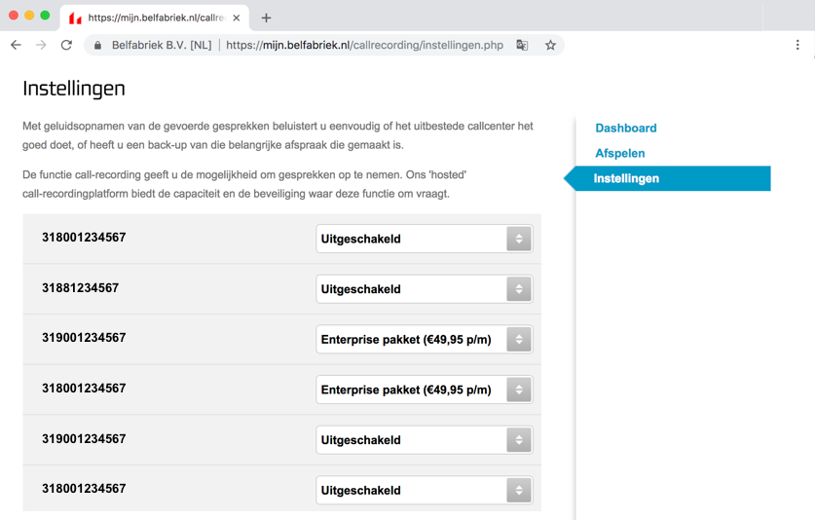Close the mijn.belfabriek.nl tab
Image resolution: width=815 pixels, height=520 pixels.
coord(237,18)
